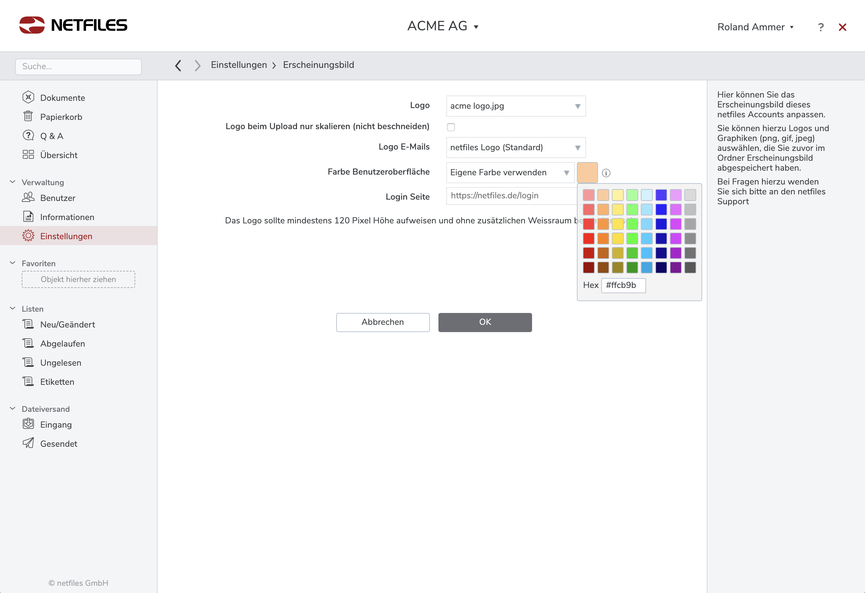
Task: Click the Eingang inbox icon
Action: click(x=28, y=424)
